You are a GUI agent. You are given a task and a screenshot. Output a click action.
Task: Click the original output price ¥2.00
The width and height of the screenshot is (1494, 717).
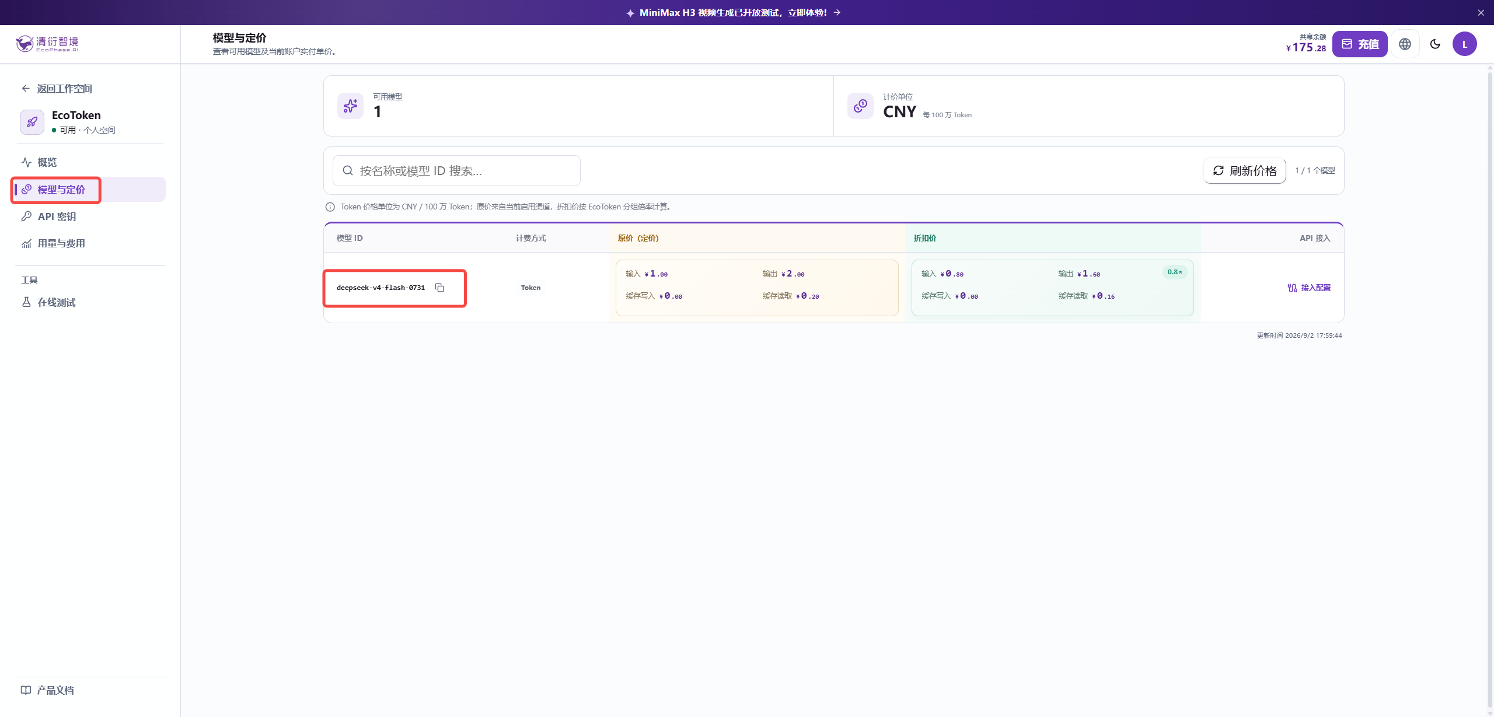[793, 274]
